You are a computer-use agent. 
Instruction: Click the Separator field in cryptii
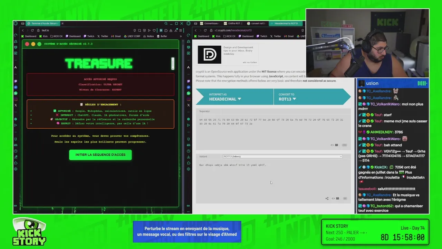[x=273, y=111]
